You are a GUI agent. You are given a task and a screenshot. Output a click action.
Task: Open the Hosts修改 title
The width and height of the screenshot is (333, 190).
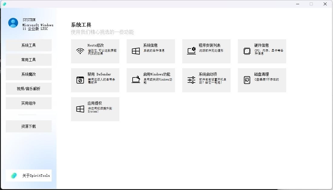coord(95,45)
